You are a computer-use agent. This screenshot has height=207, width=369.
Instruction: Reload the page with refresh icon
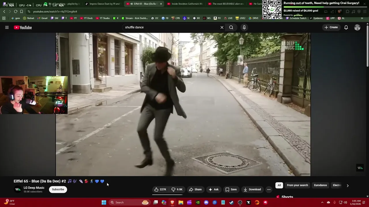[16, 11]
